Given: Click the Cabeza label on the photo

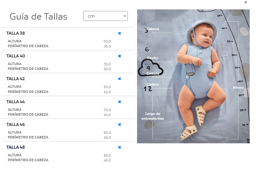Looking at the screenshot, I should [153, 29].
